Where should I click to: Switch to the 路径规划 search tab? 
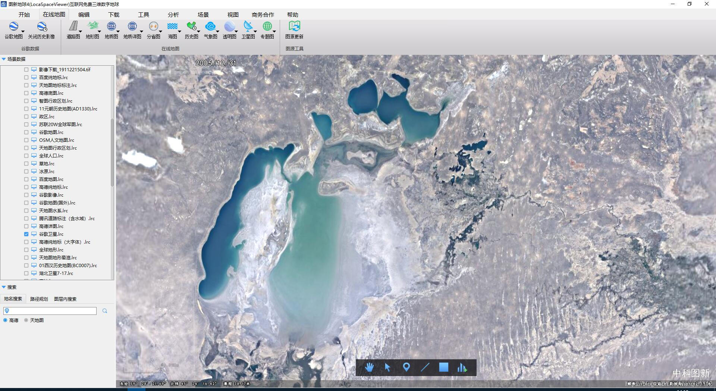click(x=39, y=299)
